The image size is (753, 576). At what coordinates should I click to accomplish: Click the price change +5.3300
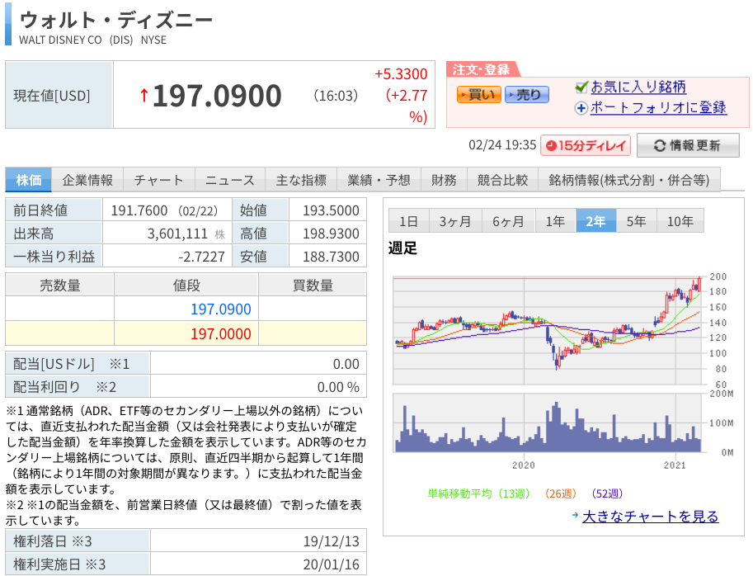[401, 74]
